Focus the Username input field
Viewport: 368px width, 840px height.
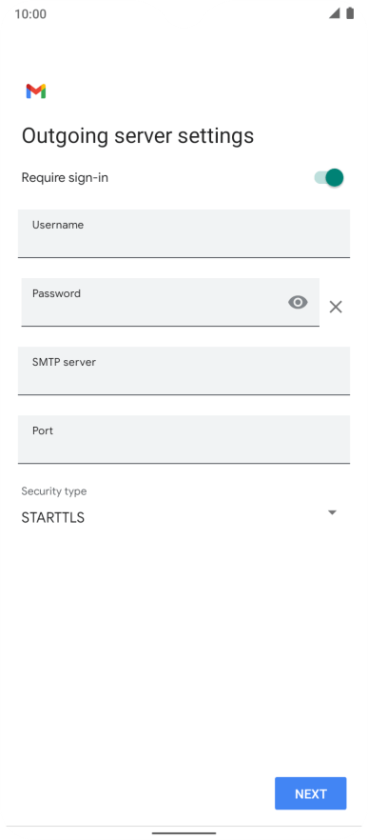(184, 233)
